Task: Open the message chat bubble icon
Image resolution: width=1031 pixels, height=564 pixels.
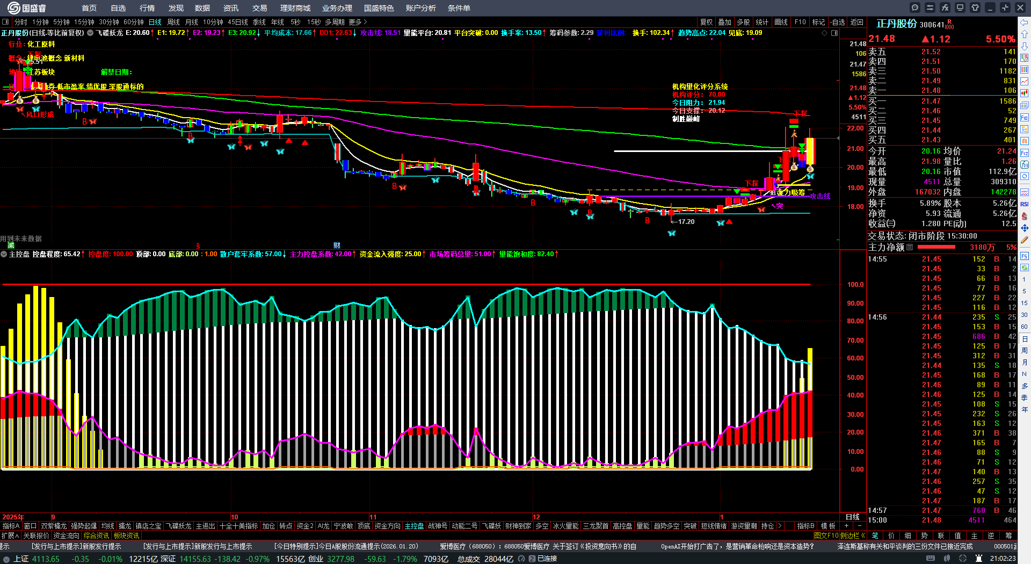Action: (x=915, y=8)
